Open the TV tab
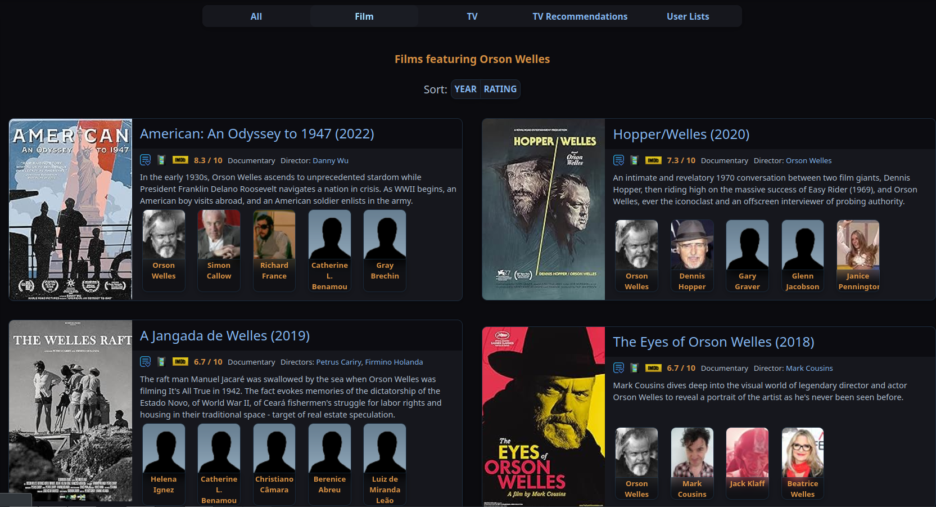 click(x=472, y=16)
